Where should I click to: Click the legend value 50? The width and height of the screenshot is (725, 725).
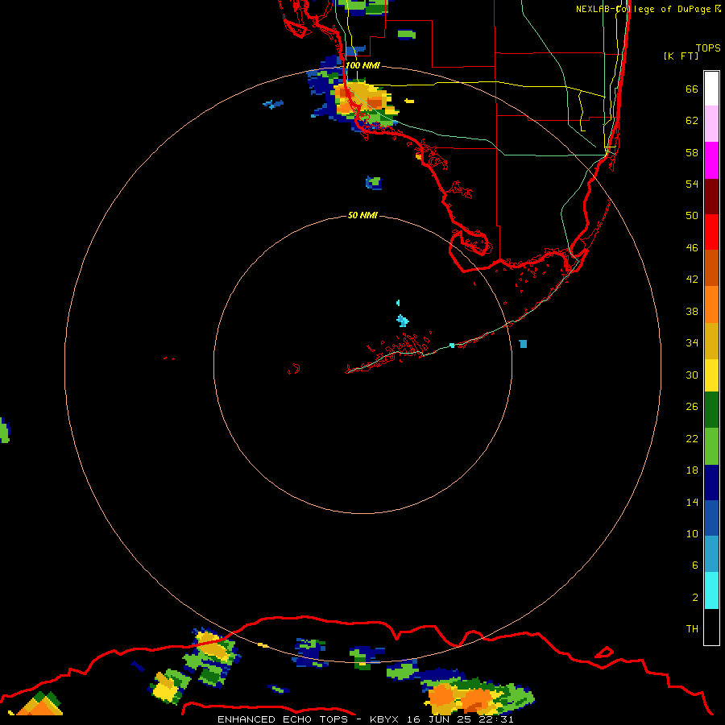[x=692, y=216]
